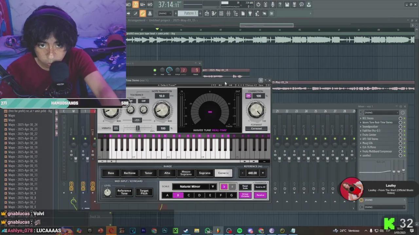Open the plugin picker plug icon

coord(250,13)
